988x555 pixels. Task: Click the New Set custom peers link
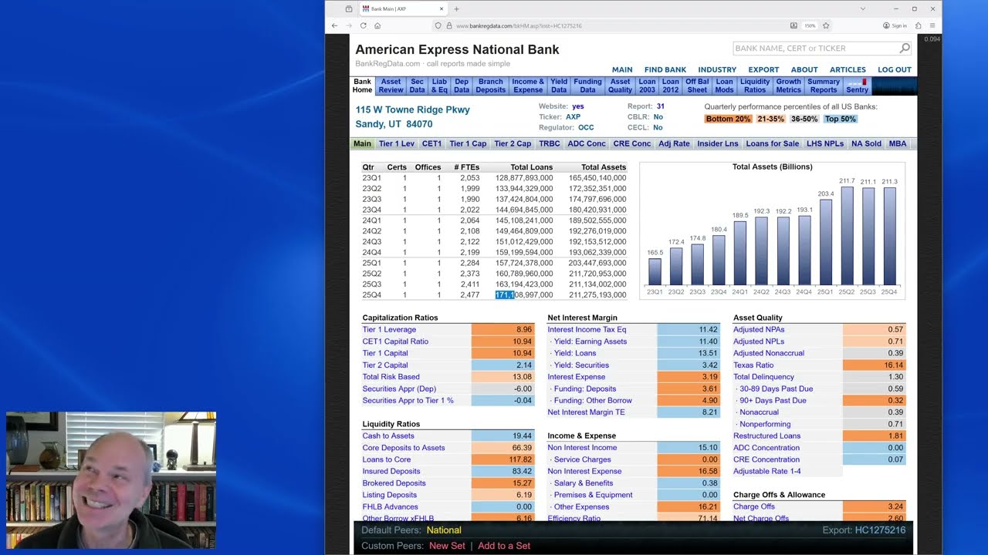pos(447,546)
